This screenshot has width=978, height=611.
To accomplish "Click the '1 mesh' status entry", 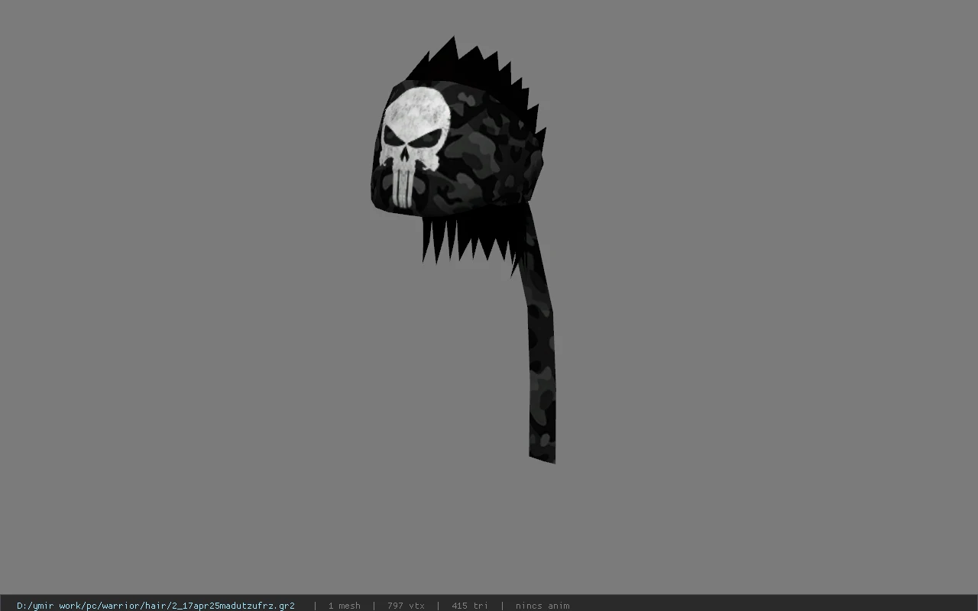I will 344,606.
